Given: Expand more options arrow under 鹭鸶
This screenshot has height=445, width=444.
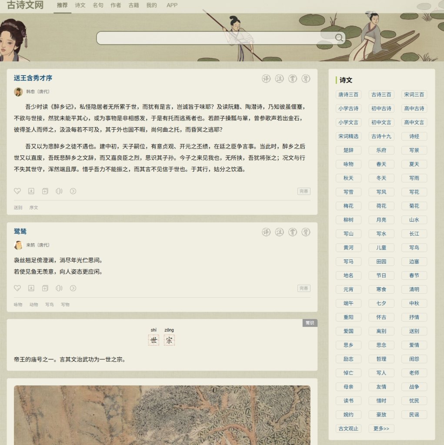Looking at the screenshot, I should (x=73, y=288).
